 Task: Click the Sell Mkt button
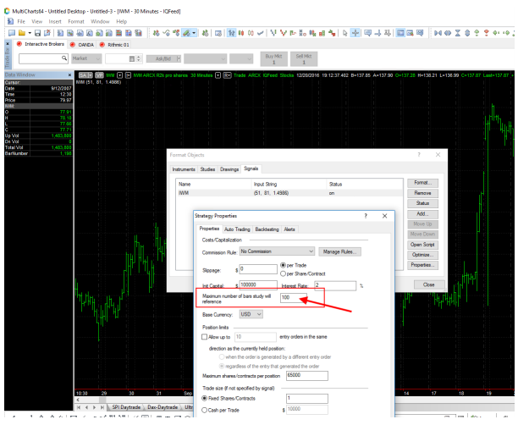[x=304, y=58]
